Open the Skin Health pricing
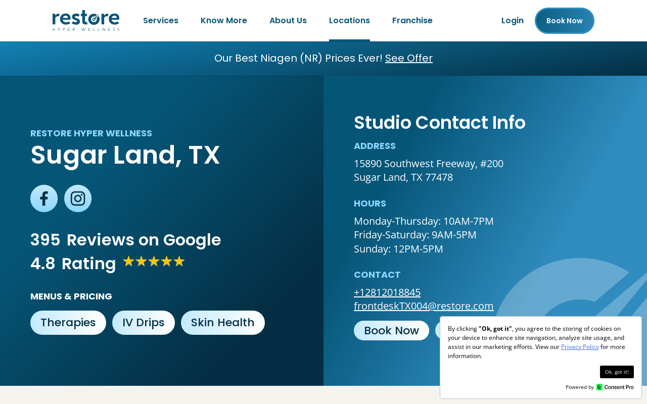647x404 pixels. coord(223,323)
